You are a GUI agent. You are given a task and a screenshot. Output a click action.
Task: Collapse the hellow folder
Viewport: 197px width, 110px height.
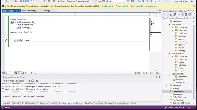click(x=170, y=24)
